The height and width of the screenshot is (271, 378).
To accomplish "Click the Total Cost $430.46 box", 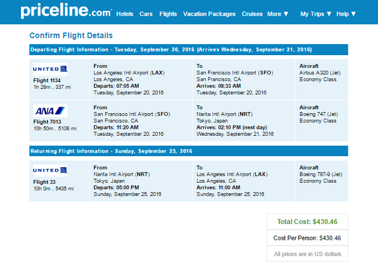I will click(308, 222).
